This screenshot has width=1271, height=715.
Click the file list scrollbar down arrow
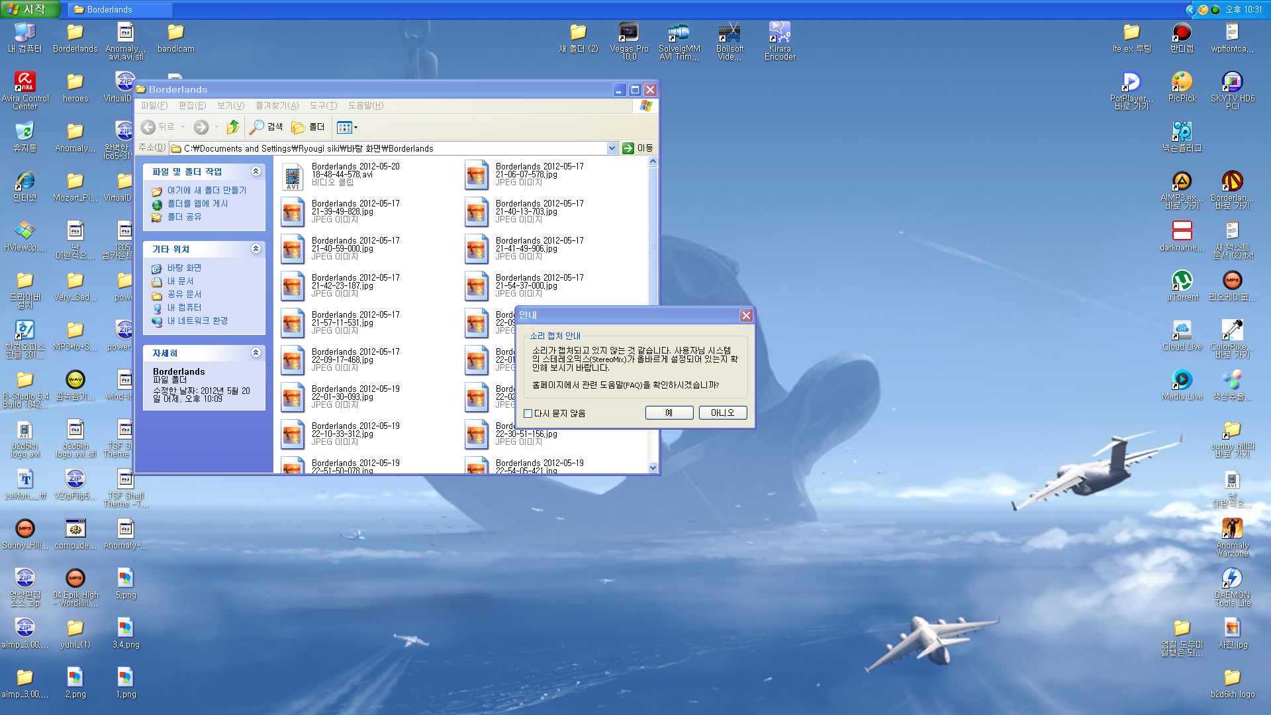point(653,467)
